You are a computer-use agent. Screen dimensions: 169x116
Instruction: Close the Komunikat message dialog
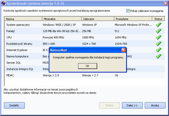(x=123, y=50)
